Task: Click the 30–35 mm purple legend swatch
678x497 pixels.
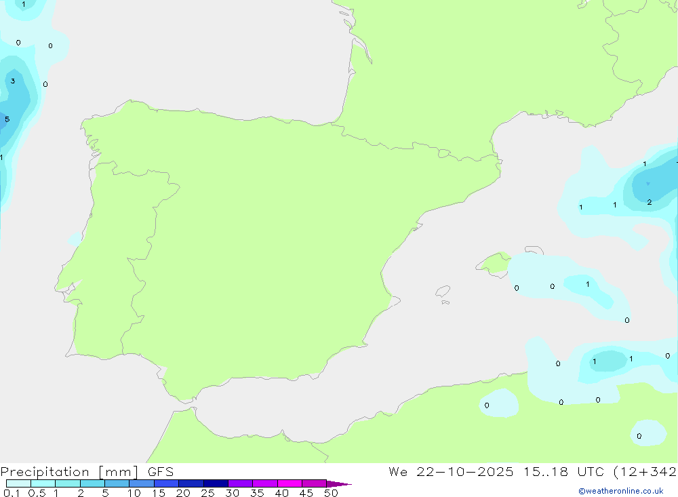Action: pyautogui.click(x=240, y=483)
